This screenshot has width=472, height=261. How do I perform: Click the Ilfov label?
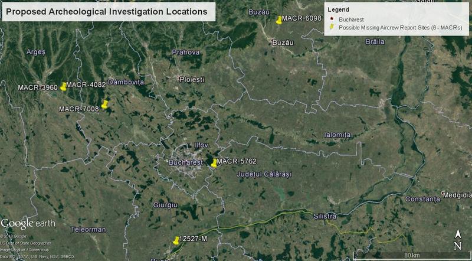pos(201,145)
